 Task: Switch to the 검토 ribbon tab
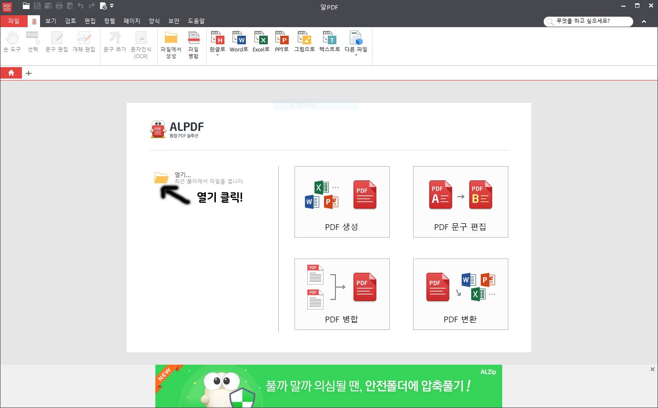(71, 21)
